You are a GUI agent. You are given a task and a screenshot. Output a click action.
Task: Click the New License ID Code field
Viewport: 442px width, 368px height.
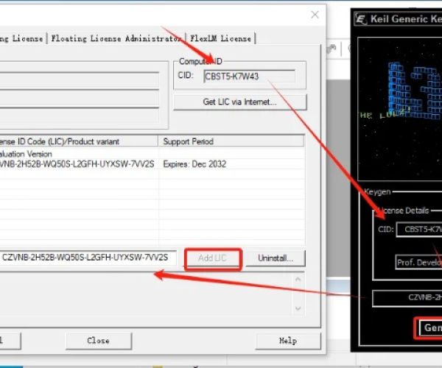click(87, 257)
